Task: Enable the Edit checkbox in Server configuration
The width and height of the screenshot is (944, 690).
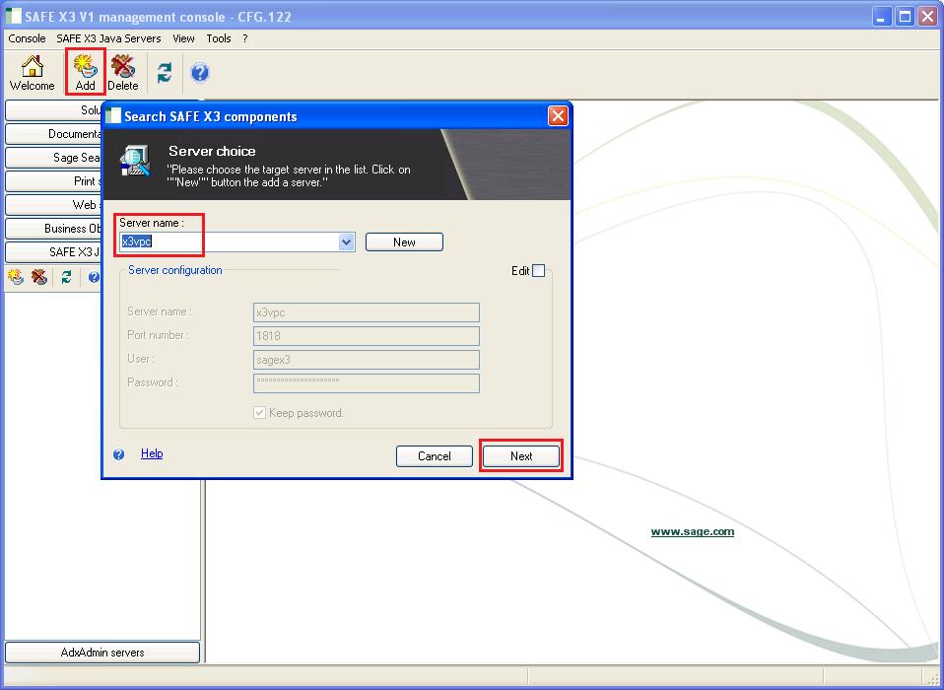Action: pos(539,271)
